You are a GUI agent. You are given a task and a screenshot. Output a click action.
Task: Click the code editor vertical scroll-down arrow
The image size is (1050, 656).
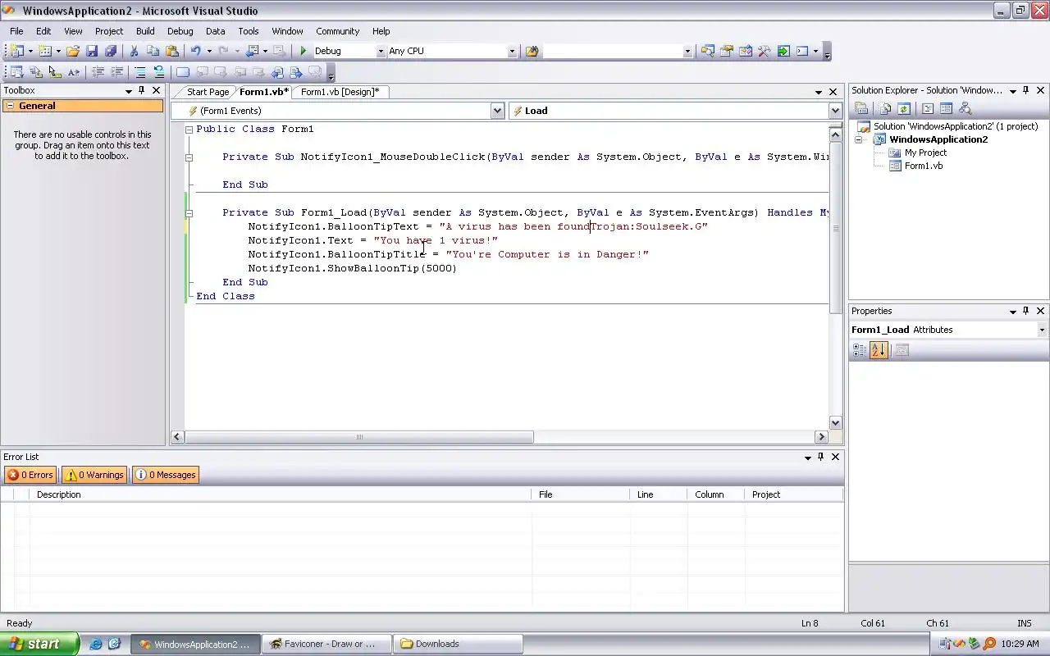coord(835,423)
